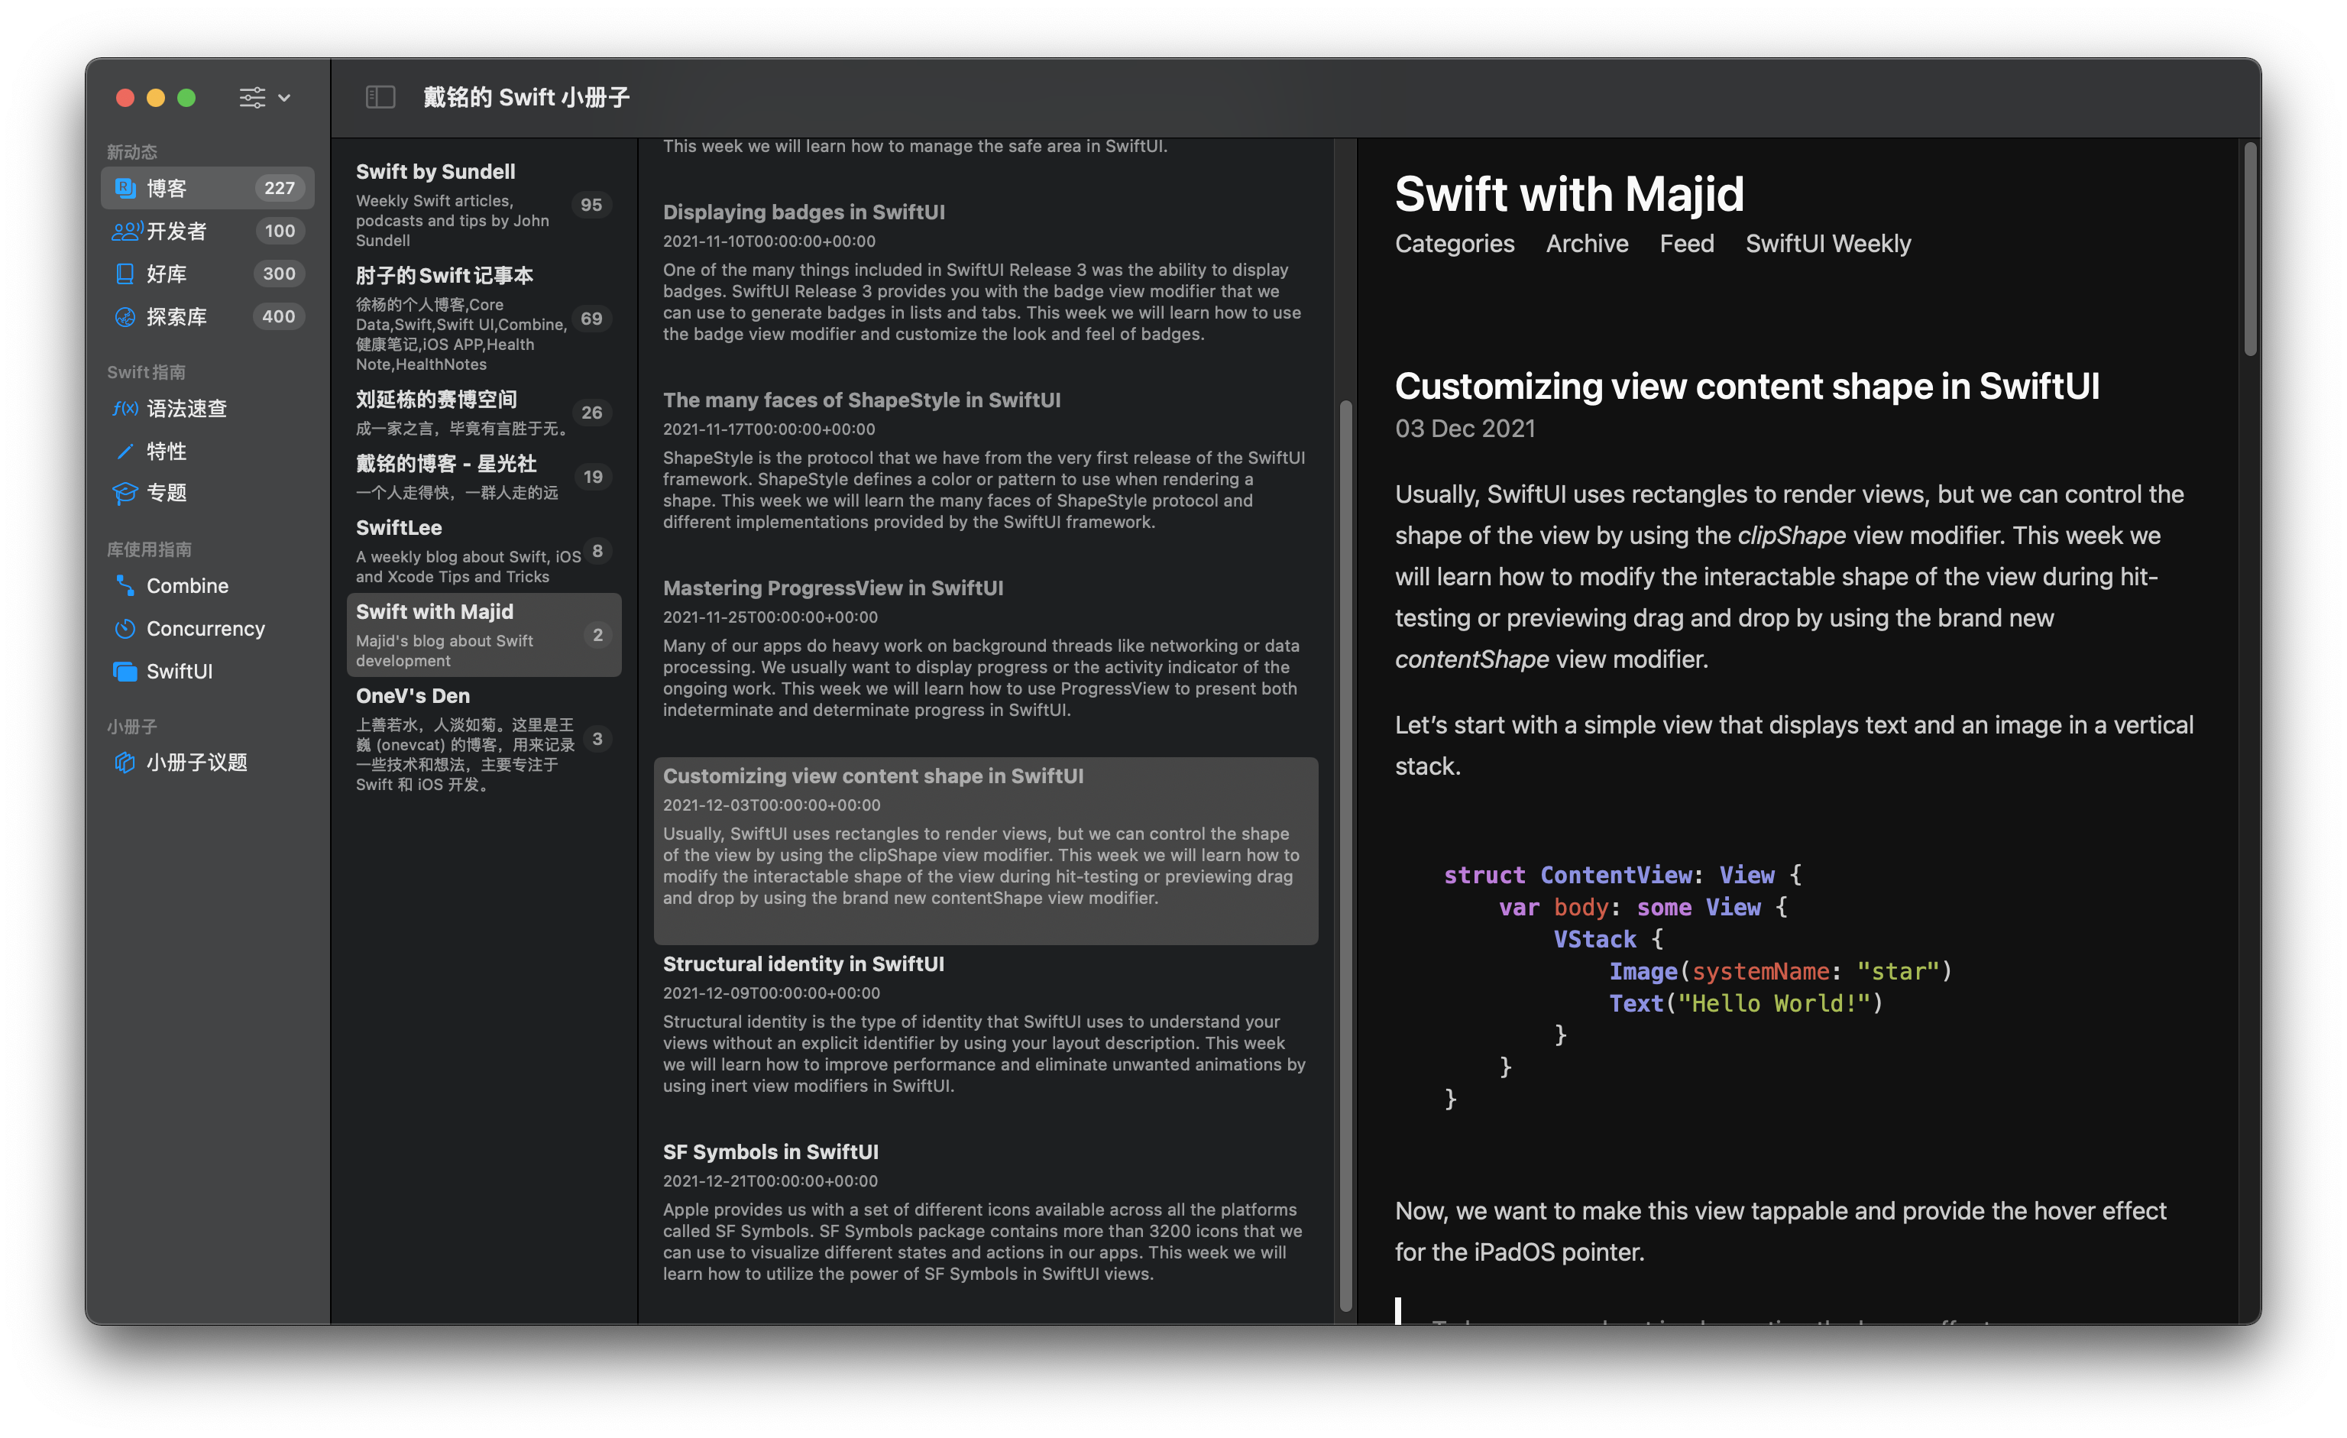Select the OneV's Den blog
The width and height of the screenshot is (2347, 1438).
click(x=484, y=739)
